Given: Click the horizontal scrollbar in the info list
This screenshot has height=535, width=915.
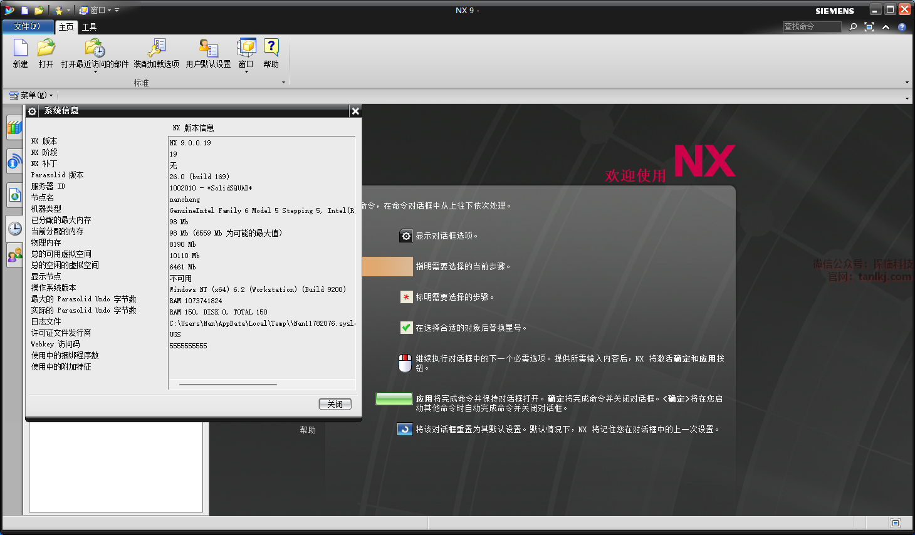Looking at the screenshot, I should pos(227,385).
